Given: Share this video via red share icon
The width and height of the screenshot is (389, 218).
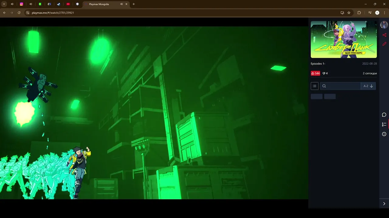Looking at the screenshot, I should click(384, 35).
